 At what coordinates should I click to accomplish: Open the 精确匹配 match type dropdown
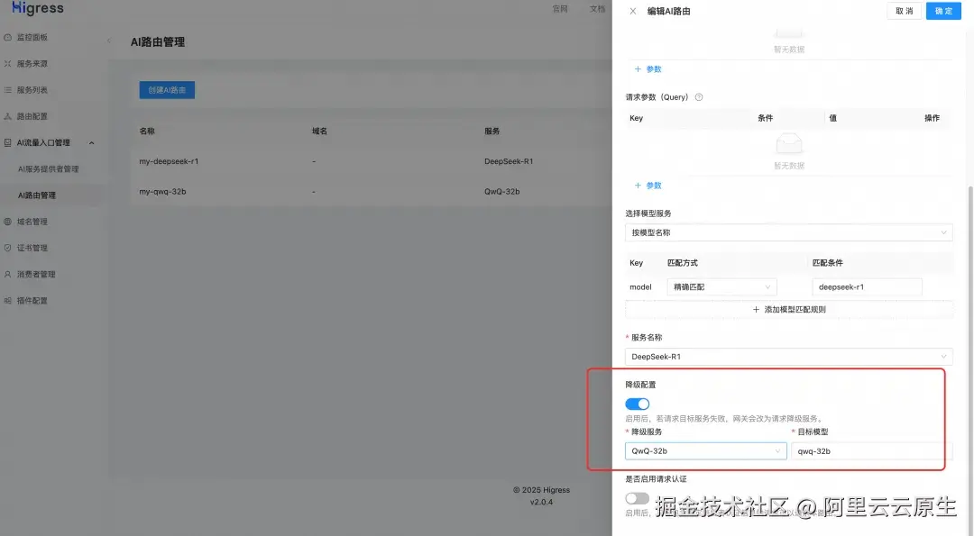click(x=721, y=287)
